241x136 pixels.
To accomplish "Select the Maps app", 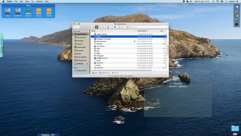I will coord(129,53).
